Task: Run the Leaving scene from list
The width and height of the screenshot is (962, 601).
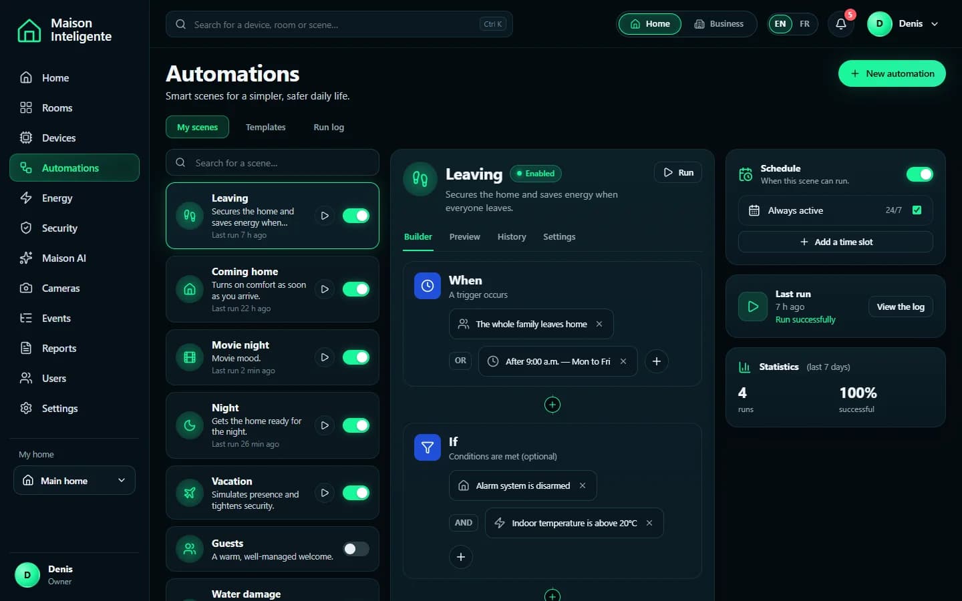Action: coord(325,216)
